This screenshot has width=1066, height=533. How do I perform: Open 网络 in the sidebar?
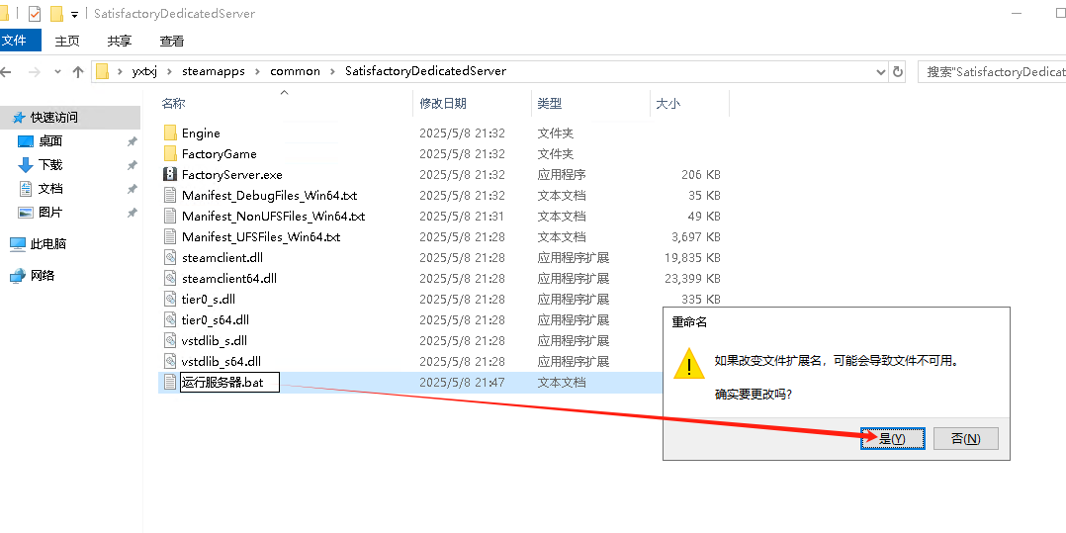click(x=43, y=276)
